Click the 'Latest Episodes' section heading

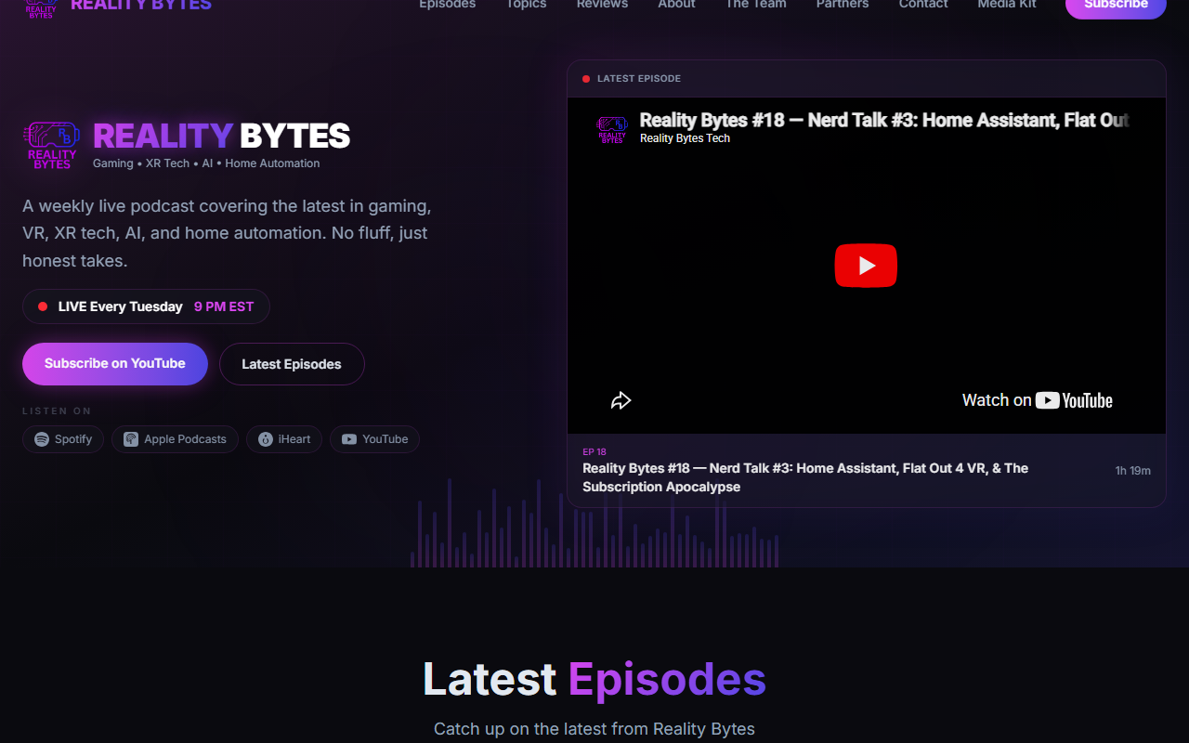pyautogui.click(x=594, y=679)
